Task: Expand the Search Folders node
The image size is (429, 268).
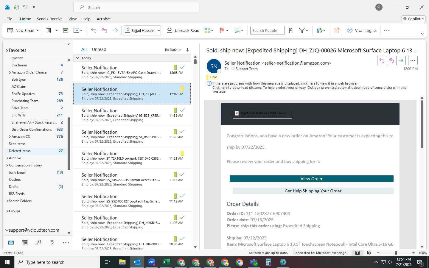Action: [x=7, y=201]
